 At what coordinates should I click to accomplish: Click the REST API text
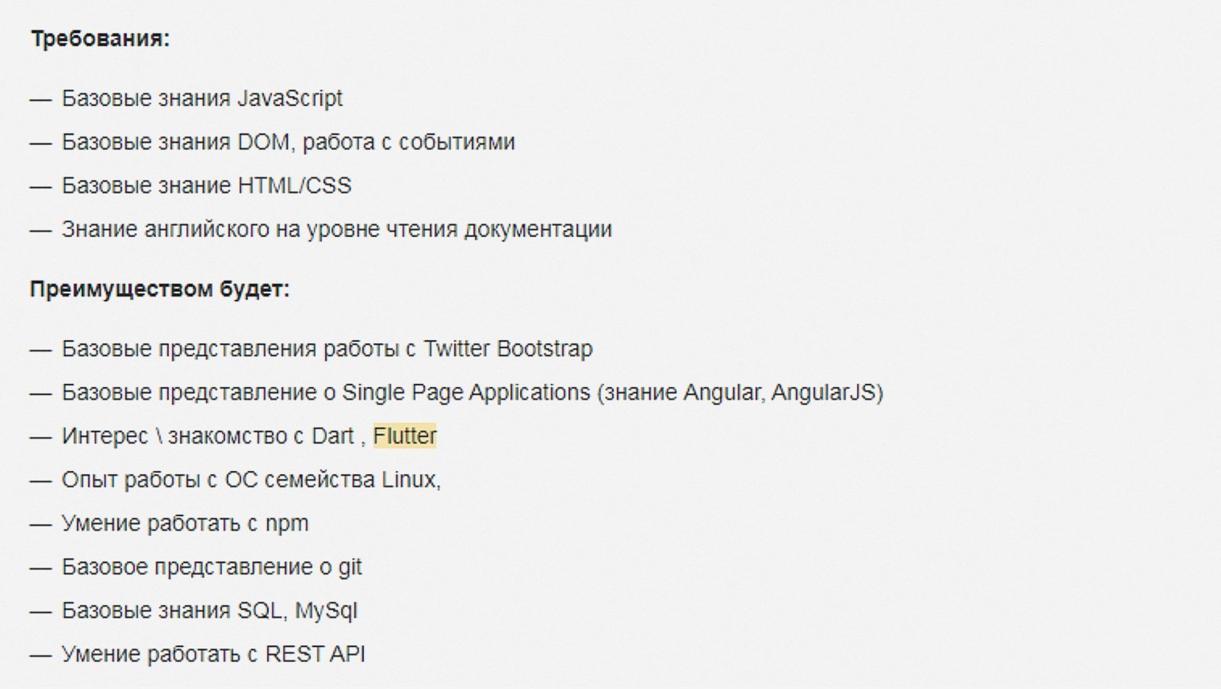coord(316,654)
